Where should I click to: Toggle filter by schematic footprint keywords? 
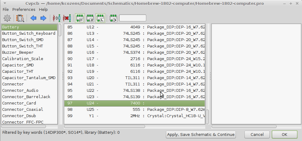(80, 18)
